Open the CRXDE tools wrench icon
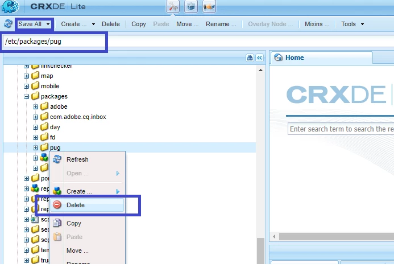 (173, 6)
